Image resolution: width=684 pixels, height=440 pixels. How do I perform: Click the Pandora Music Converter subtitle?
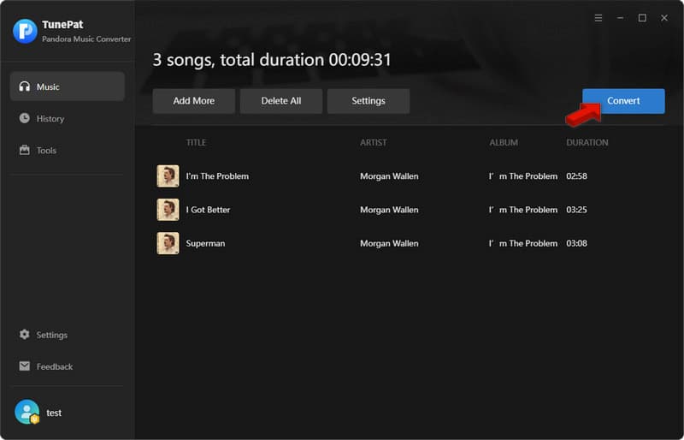86,39
